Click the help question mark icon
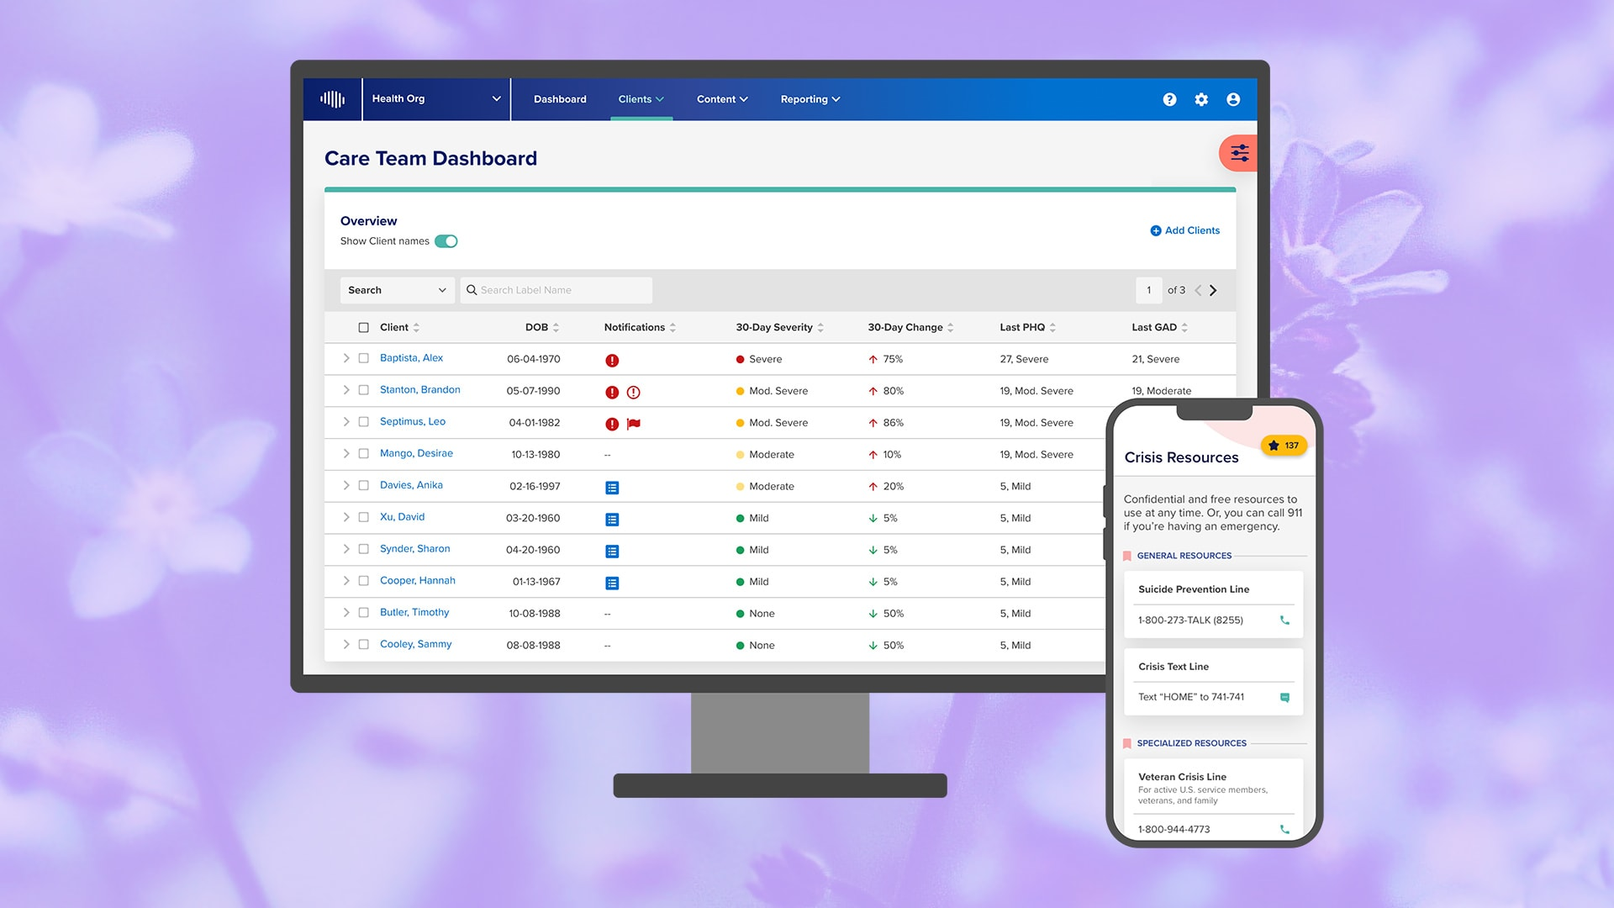The image size is (1614, 908). [x=1169, y=99]
